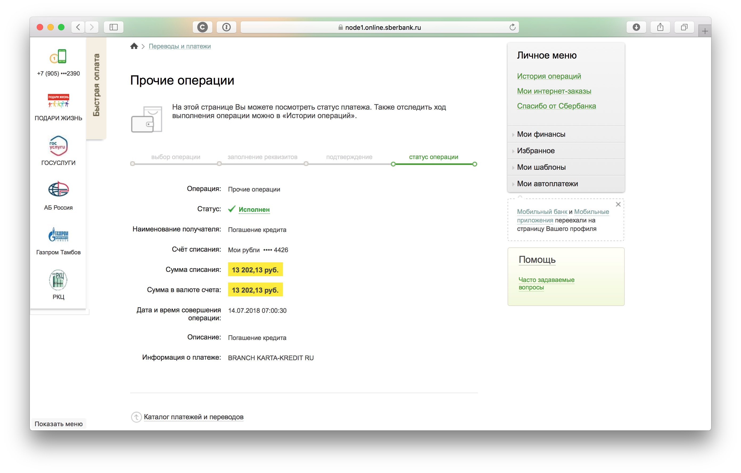The width and height of the screenshot is (741, 473).
Task: Open the Газпром Тамбов quick payment icon
Action: click(58, 235)
